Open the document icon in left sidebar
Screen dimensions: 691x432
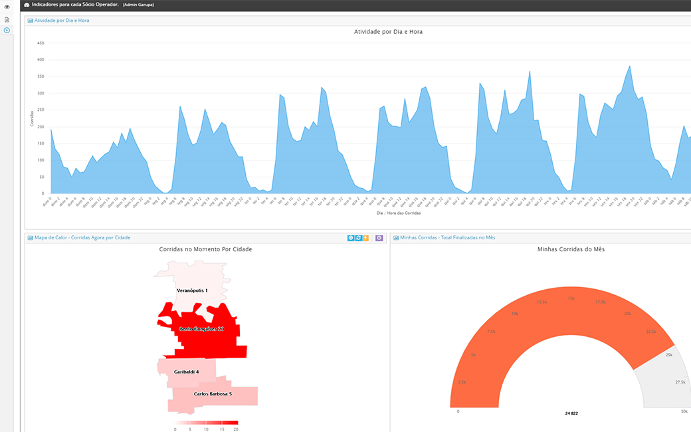tap(7, 19)
